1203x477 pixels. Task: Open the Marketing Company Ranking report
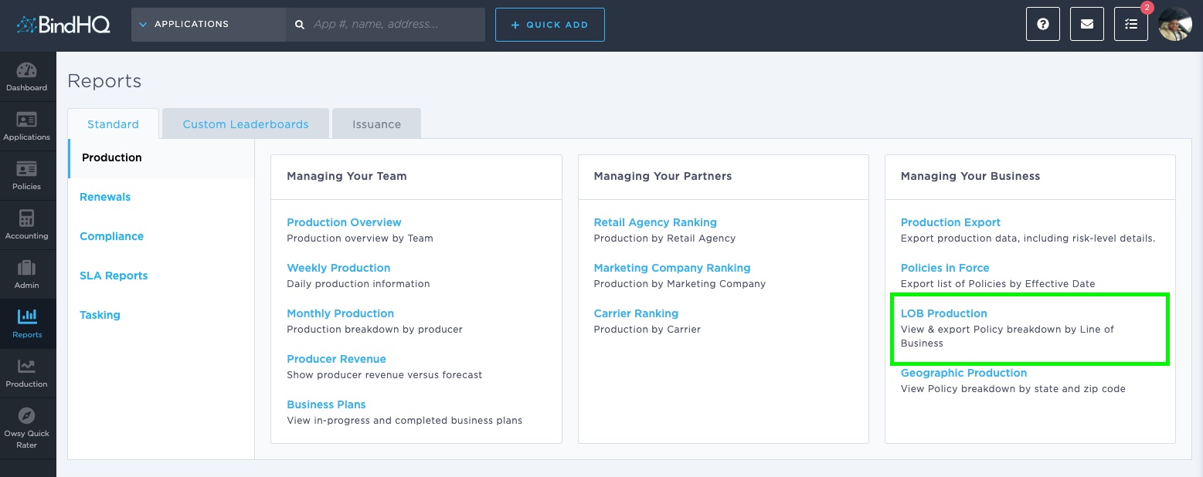click(x=672, y=268)
